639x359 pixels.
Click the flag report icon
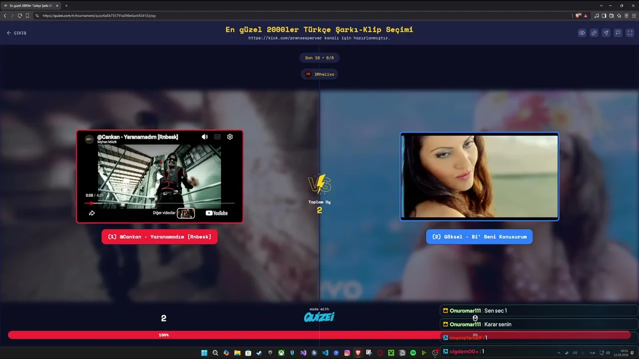(618, 33)
